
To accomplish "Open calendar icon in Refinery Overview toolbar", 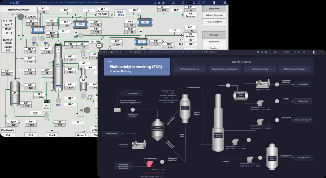I will point(155,3).
